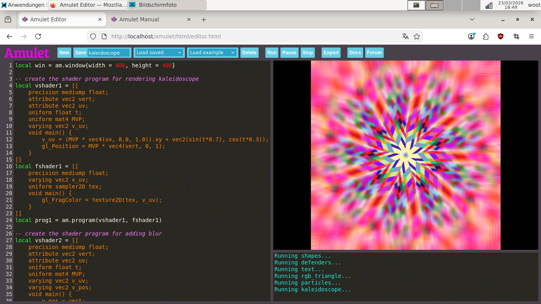
Task: Click the translate page icon
Action: click(x=405, y=36)
